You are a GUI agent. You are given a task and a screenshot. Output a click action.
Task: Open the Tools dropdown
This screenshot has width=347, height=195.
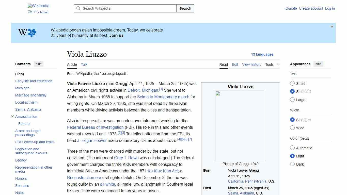click(272, 64)
